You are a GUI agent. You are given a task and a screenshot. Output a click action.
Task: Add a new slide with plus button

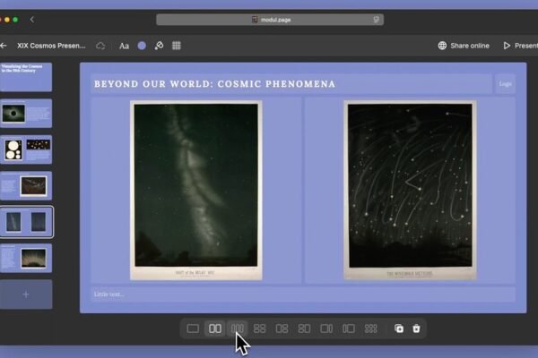[26, 294]
